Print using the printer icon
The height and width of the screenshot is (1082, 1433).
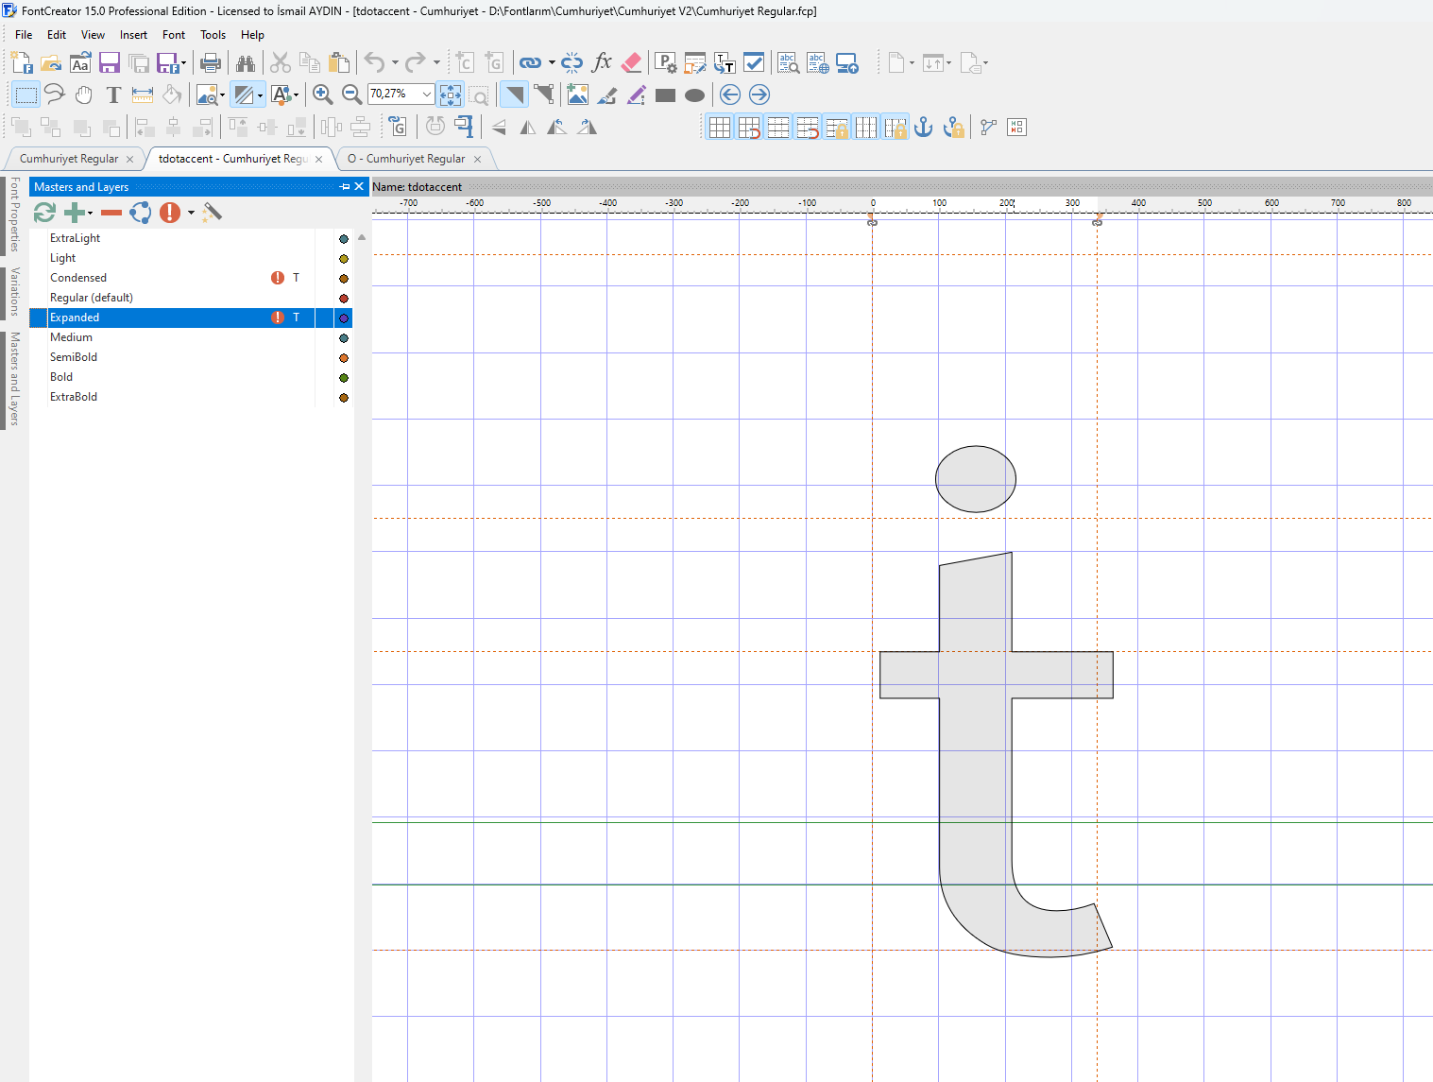(211, 63)
